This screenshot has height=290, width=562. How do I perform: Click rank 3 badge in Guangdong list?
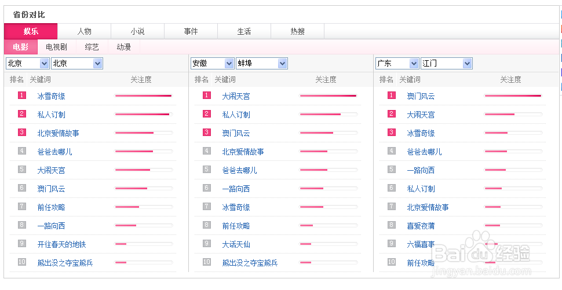[x=392, y=133]
